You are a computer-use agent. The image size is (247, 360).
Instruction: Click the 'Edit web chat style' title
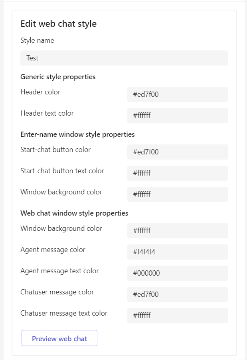(58, 24)
